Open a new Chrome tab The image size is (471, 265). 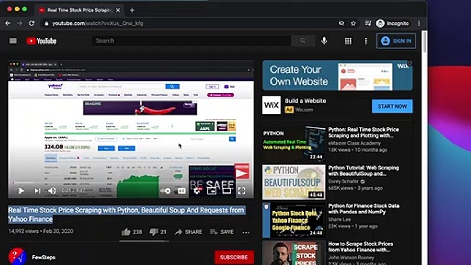pyautogui.click(x=132, y=10)
